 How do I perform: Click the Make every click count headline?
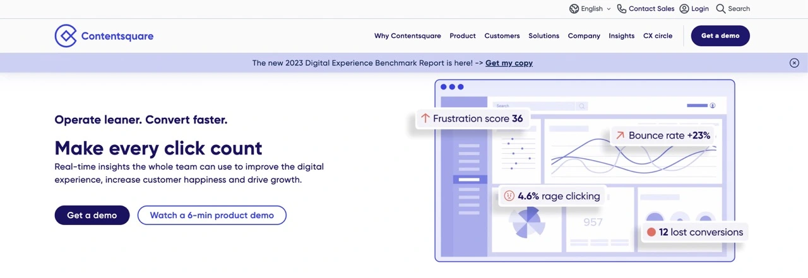[158, 148]
